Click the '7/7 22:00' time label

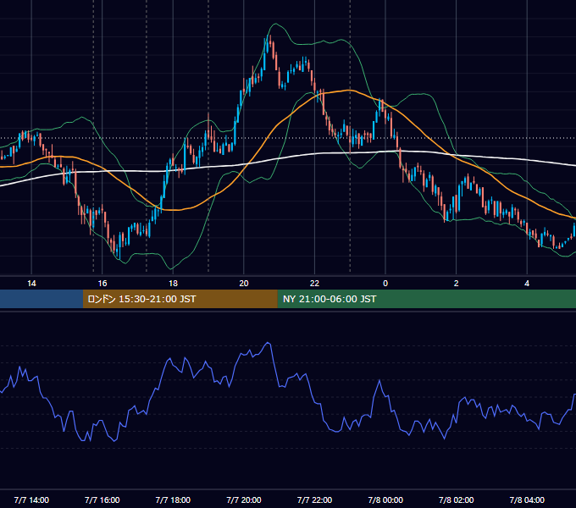click(x=314, y=500)
